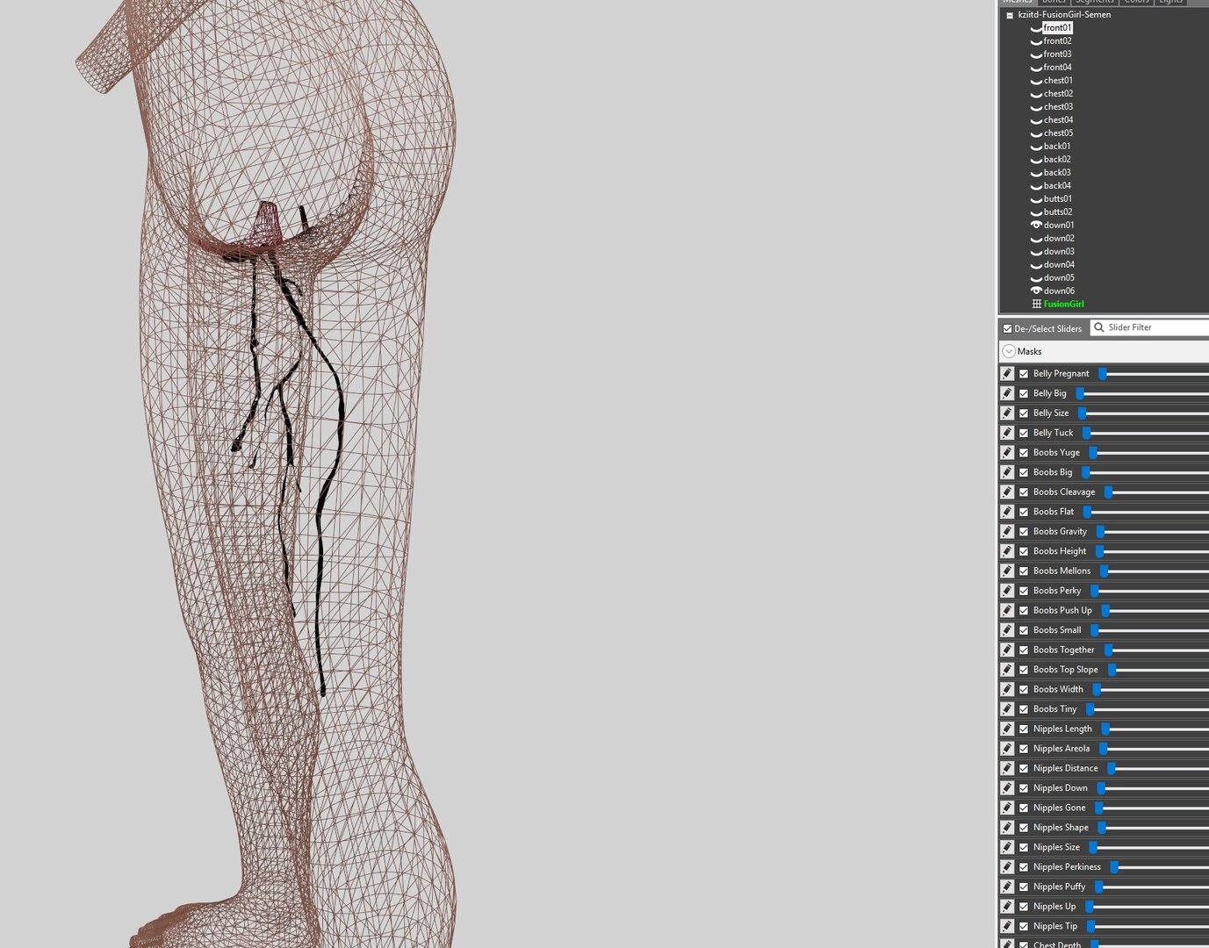
Task: Uncheck the Nipples Puffy slider checkbox
Action: (x=1024, y=887)
